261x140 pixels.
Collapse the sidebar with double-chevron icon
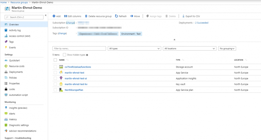pos(46,16)
